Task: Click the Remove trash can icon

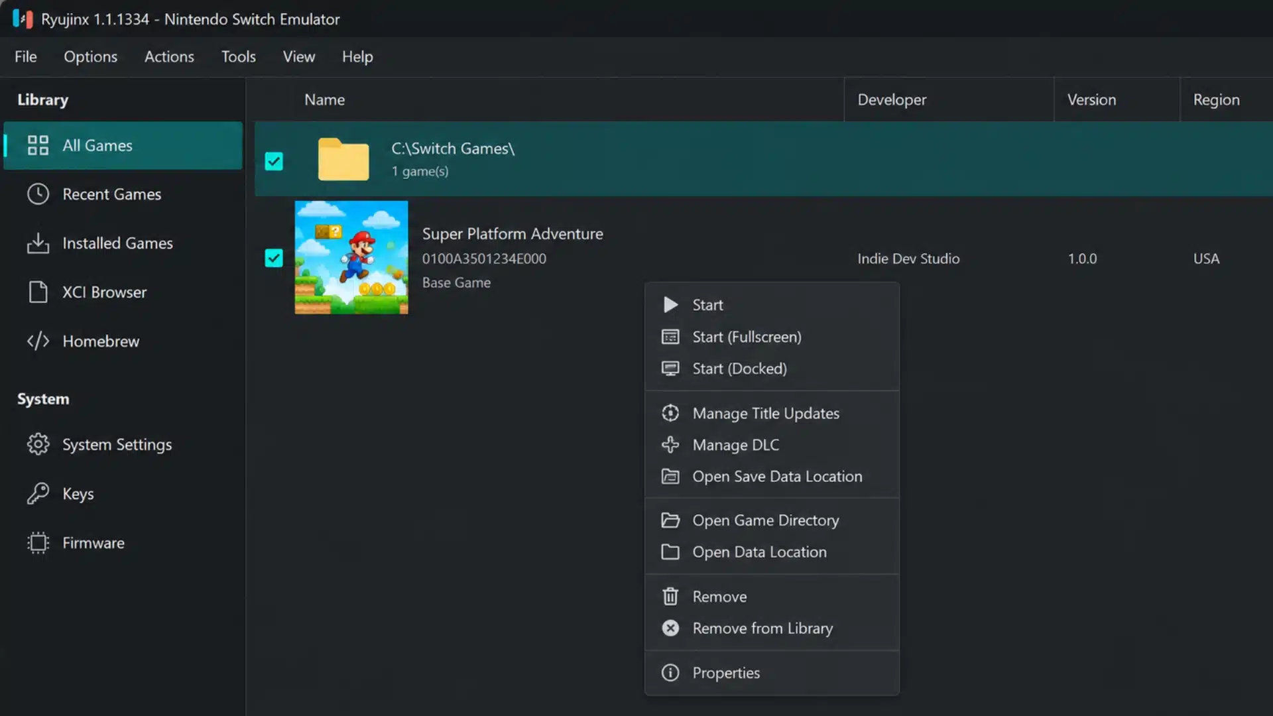Action: tap(670, 597)
